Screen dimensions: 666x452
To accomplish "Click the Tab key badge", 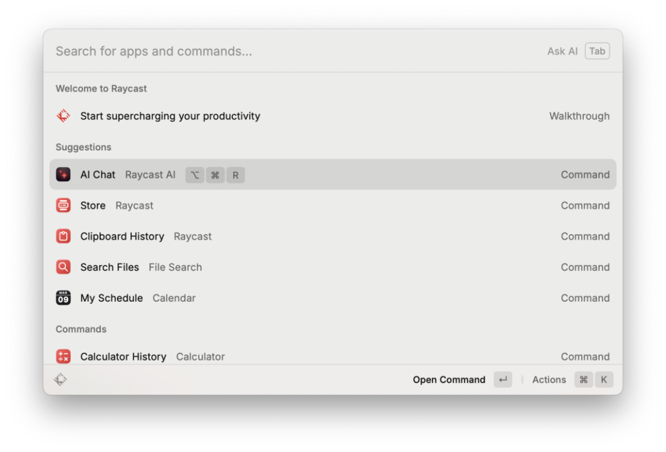I will (x=597, y=51).
